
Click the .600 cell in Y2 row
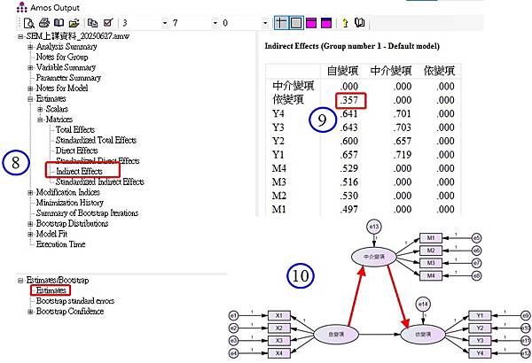point(349,141)
